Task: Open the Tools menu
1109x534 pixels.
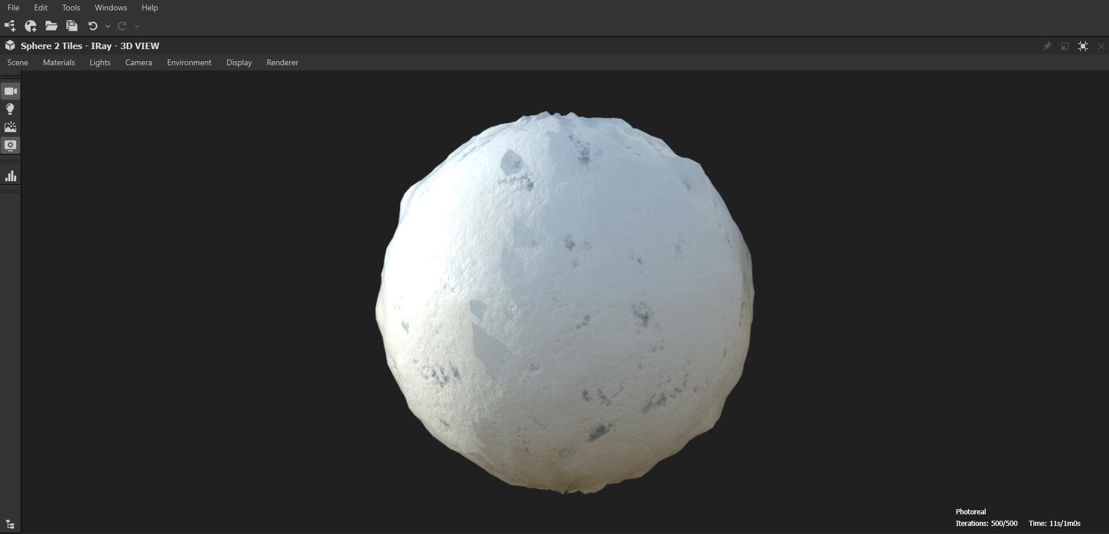Action: tap(71, 8)
